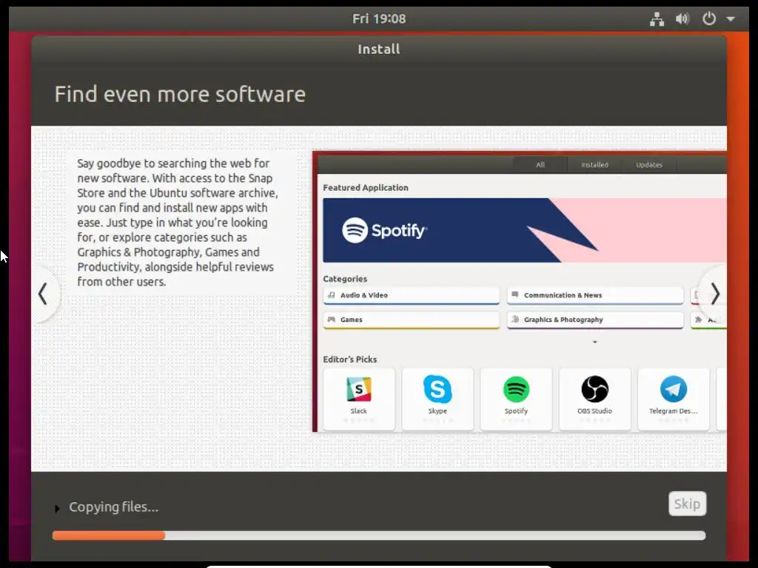
Task: Open the network status icon
Action: pos(657,18)
